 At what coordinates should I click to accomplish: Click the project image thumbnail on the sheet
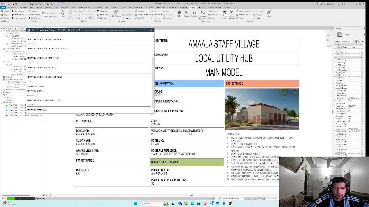pos(262,109)
